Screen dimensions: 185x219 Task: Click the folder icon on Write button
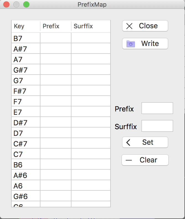(x=131, y=44)
